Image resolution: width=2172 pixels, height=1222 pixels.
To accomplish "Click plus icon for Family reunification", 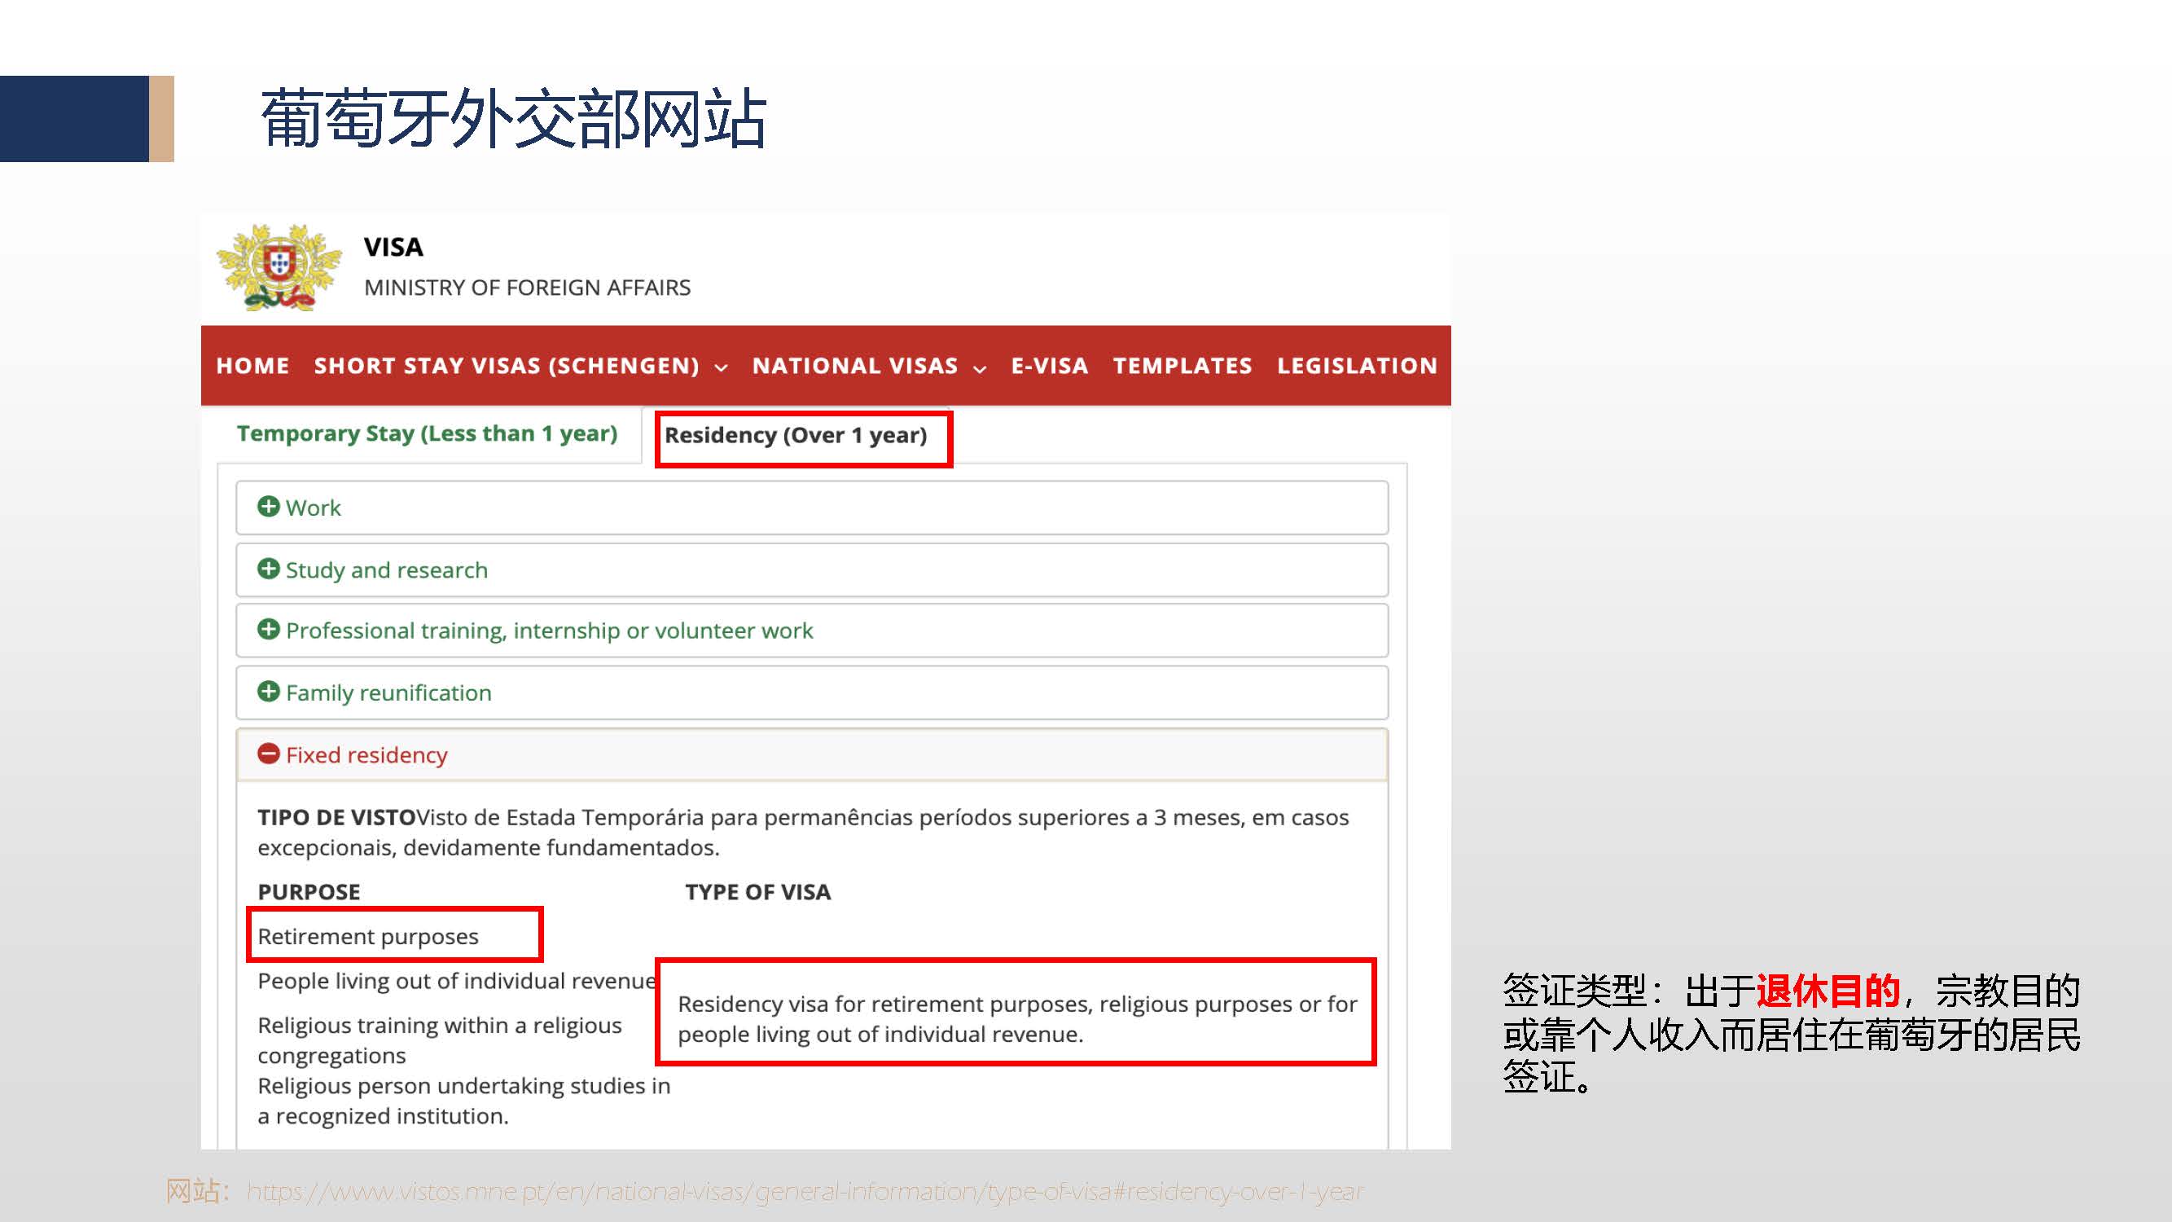I will click(x=268, y=692).
